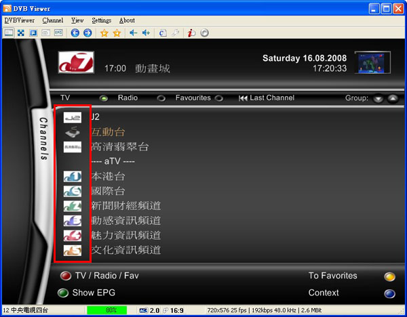This screenshot has height=317, width=407.
Task: Click the Group up arrow
Action: (392, 98)
